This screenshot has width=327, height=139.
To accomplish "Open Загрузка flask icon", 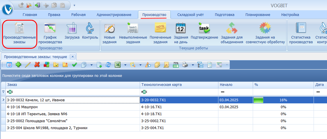I will [72, 31].
